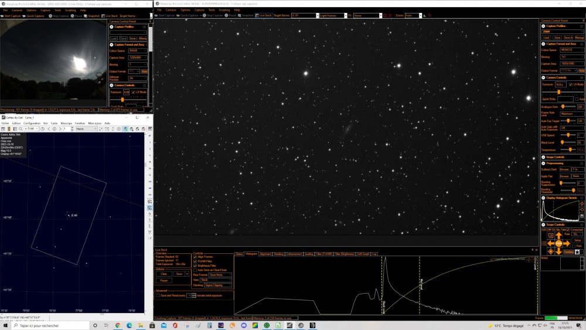Open the Télescope menu in Cartes du Ciel

(66, 123)
